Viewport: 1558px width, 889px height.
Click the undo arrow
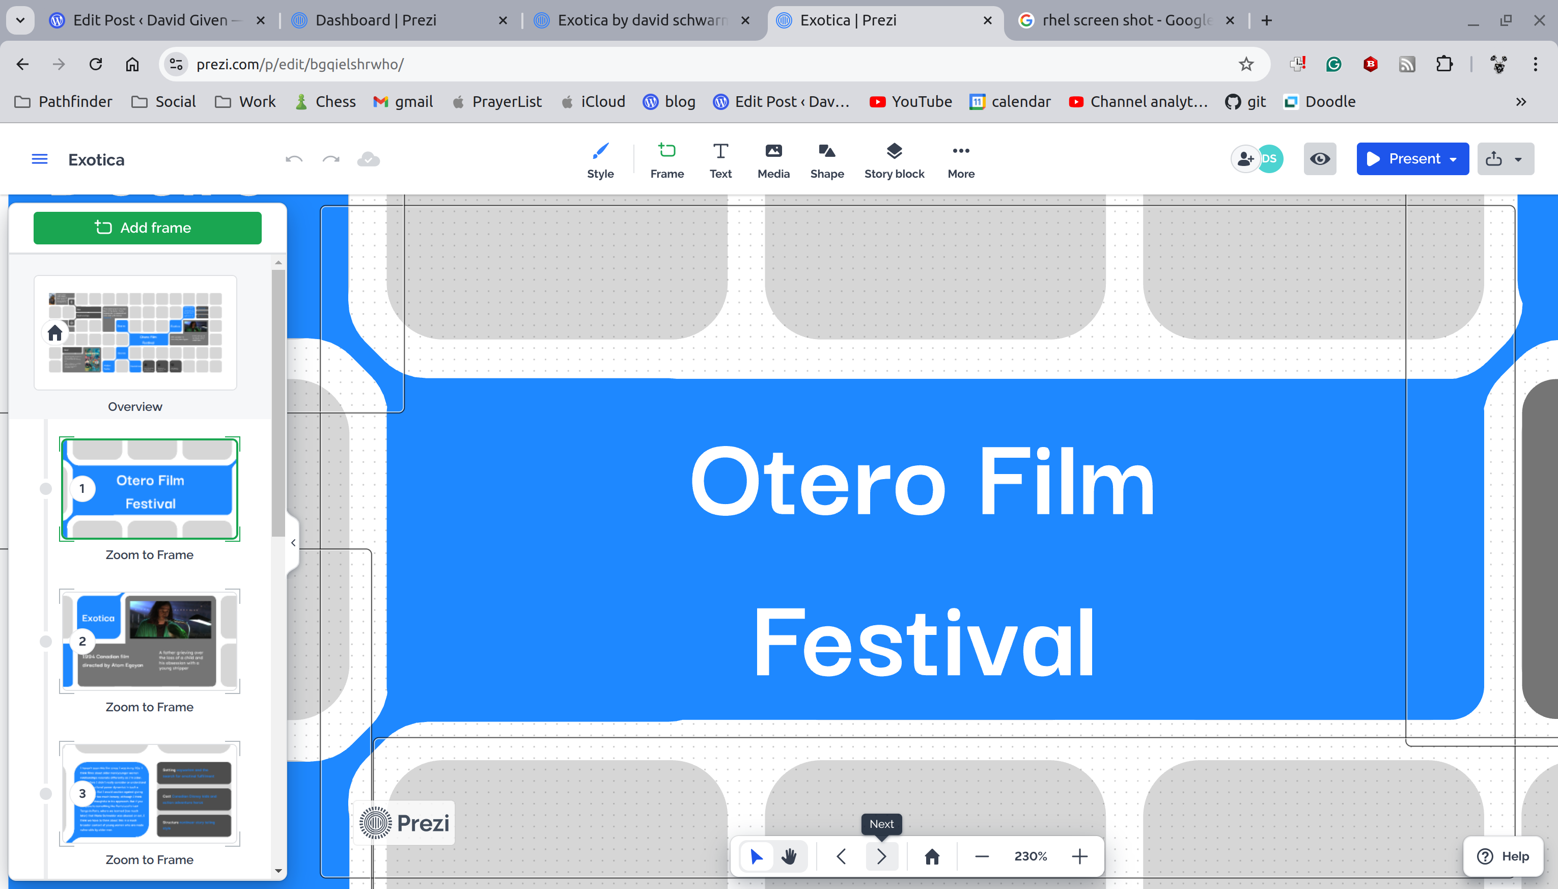click(294, 159)
